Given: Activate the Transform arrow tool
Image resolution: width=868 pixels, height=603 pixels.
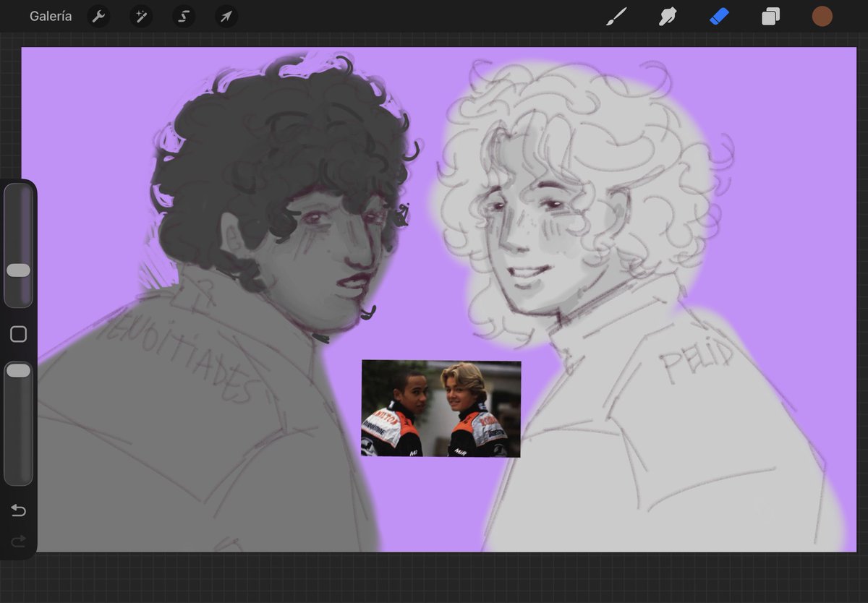Looking at the screenshot, I should (x=226, y=17).
